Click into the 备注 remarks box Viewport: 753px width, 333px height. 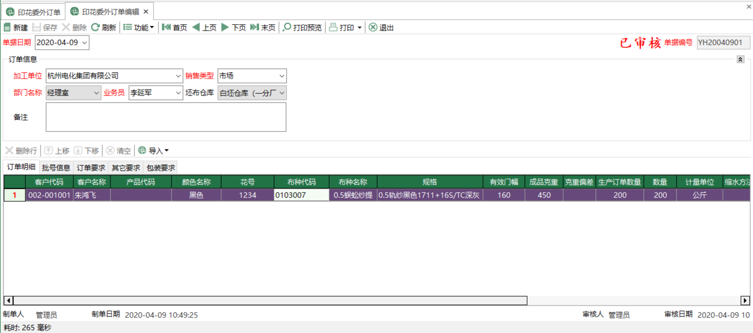[x=166, y=117]
